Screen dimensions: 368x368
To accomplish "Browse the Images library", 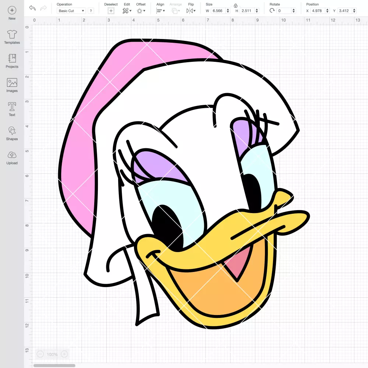I will click(12, 85).
